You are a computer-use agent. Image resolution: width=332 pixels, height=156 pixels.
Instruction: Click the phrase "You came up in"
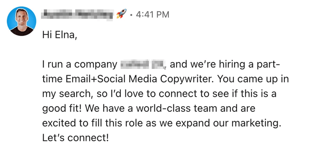253,79
